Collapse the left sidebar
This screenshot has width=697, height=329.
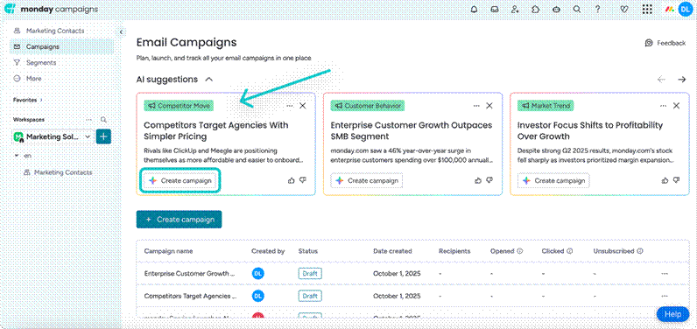[121, 32]
